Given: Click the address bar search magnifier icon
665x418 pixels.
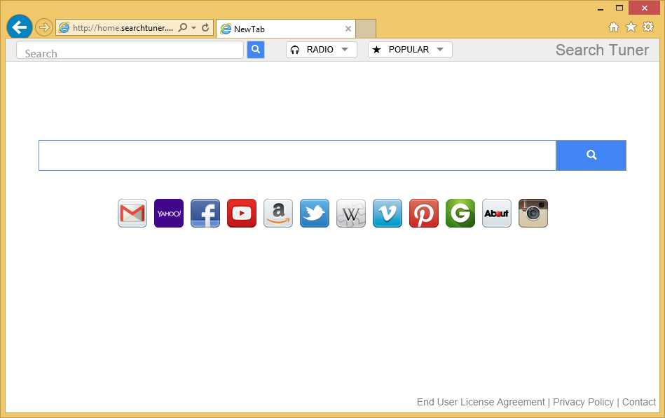Looking at the screenshot, I should click(x=183, y=27).
